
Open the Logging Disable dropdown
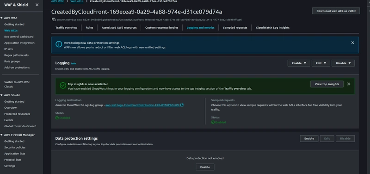tap(343, 63)
